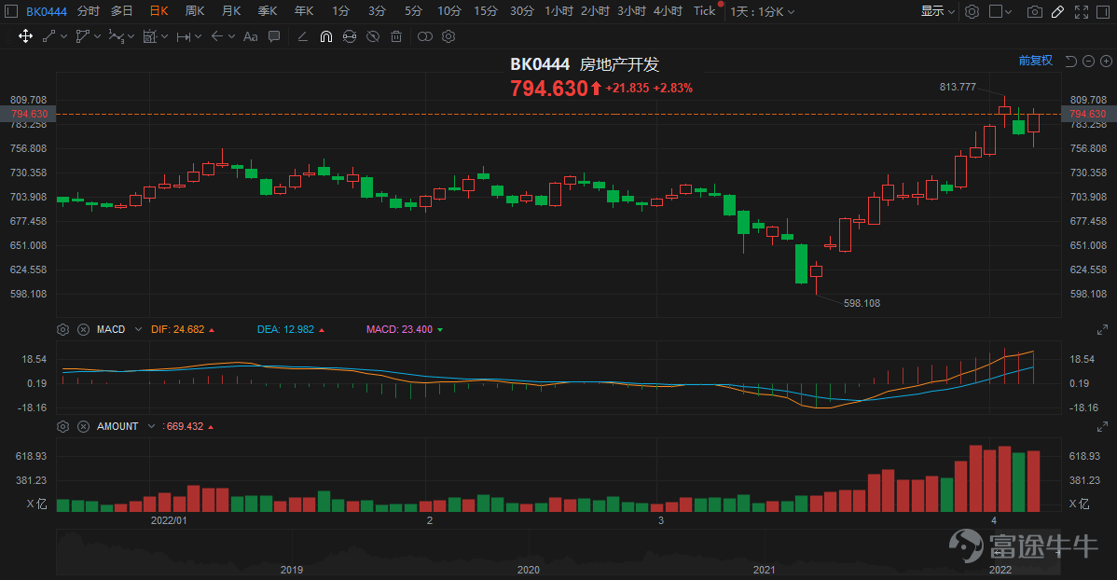Toggle the magnet snap mode
Screen dimensions: 1117x580
[325, 36]
